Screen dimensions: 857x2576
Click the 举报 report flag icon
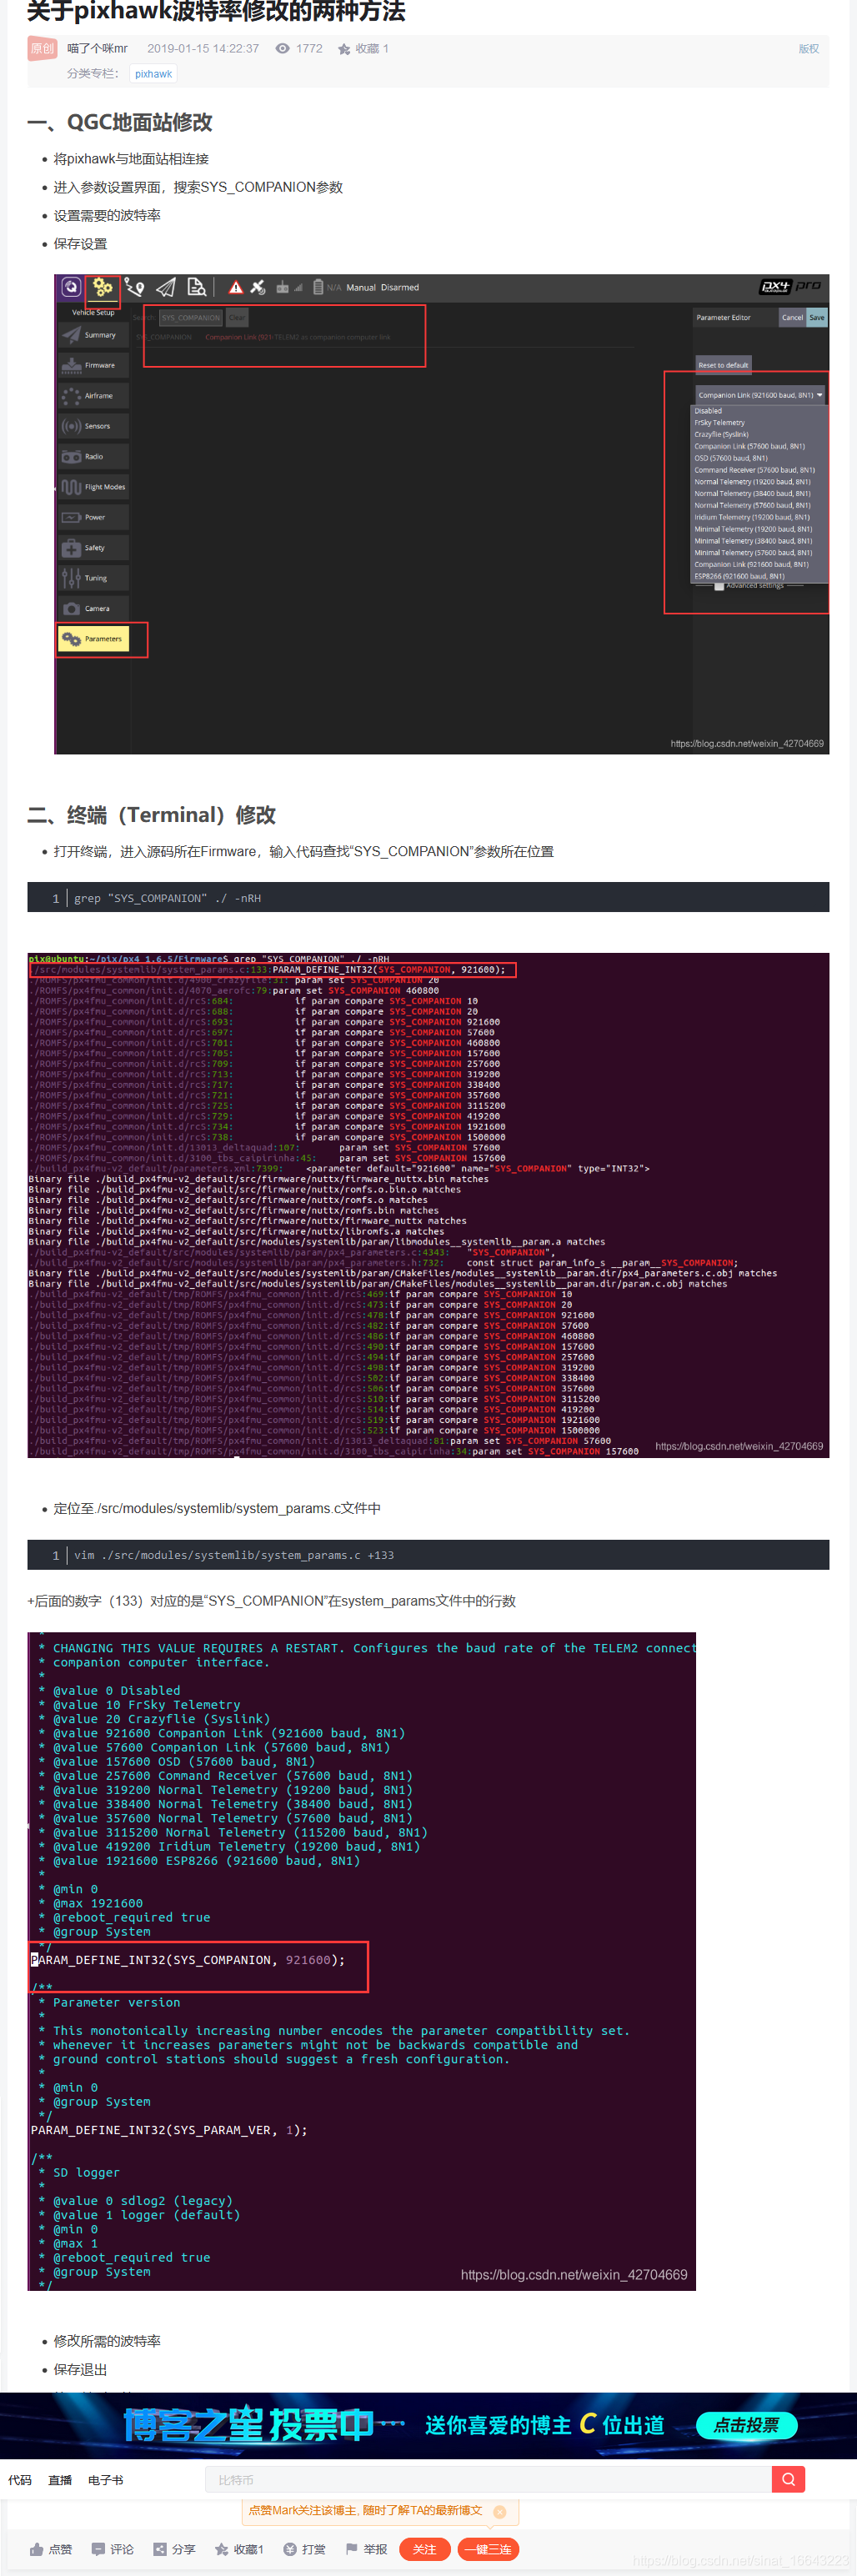(x=352, y=2549)
